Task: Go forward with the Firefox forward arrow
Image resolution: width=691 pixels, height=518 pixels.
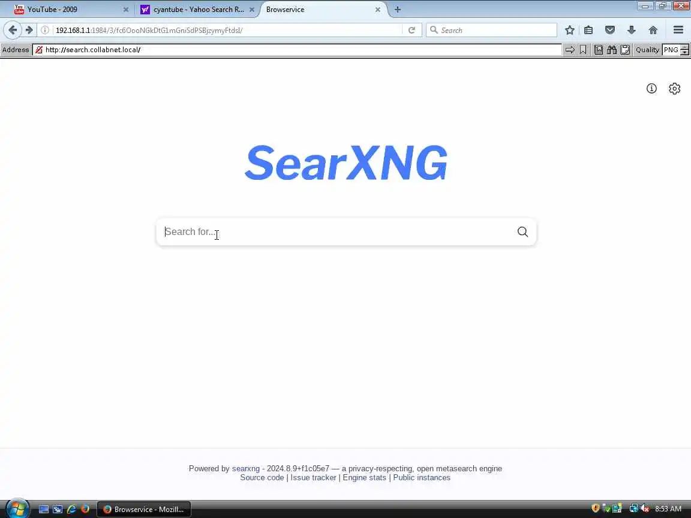Action: 29,30
